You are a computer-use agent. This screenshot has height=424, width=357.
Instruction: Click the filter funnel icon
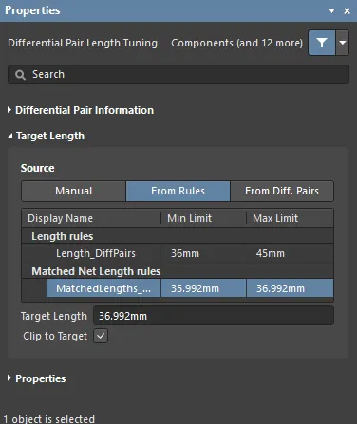(x=322, y=43)
